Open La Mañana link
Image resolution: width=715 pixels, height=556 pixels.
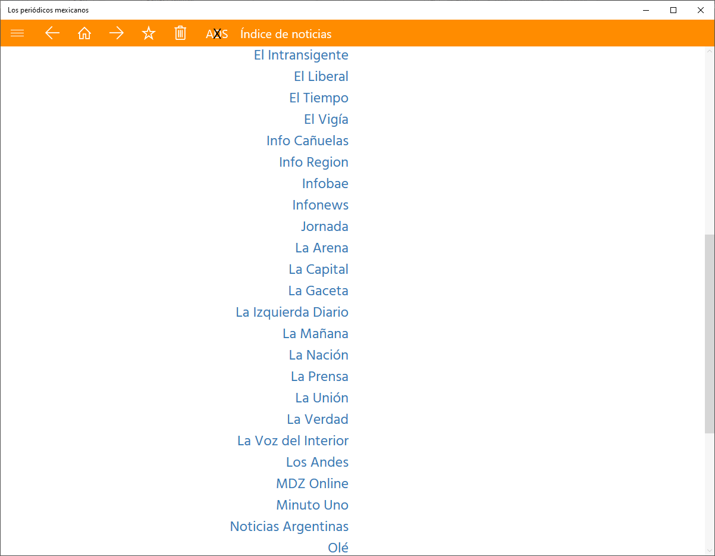click(x=315, y=333)
